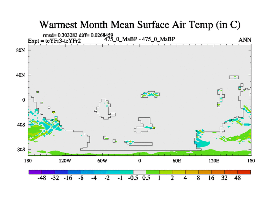Select the red swatch right of 48
Image resolution: width=271 pixels, height=203 pixels.
pyautogui.click(x=244, y=172)
